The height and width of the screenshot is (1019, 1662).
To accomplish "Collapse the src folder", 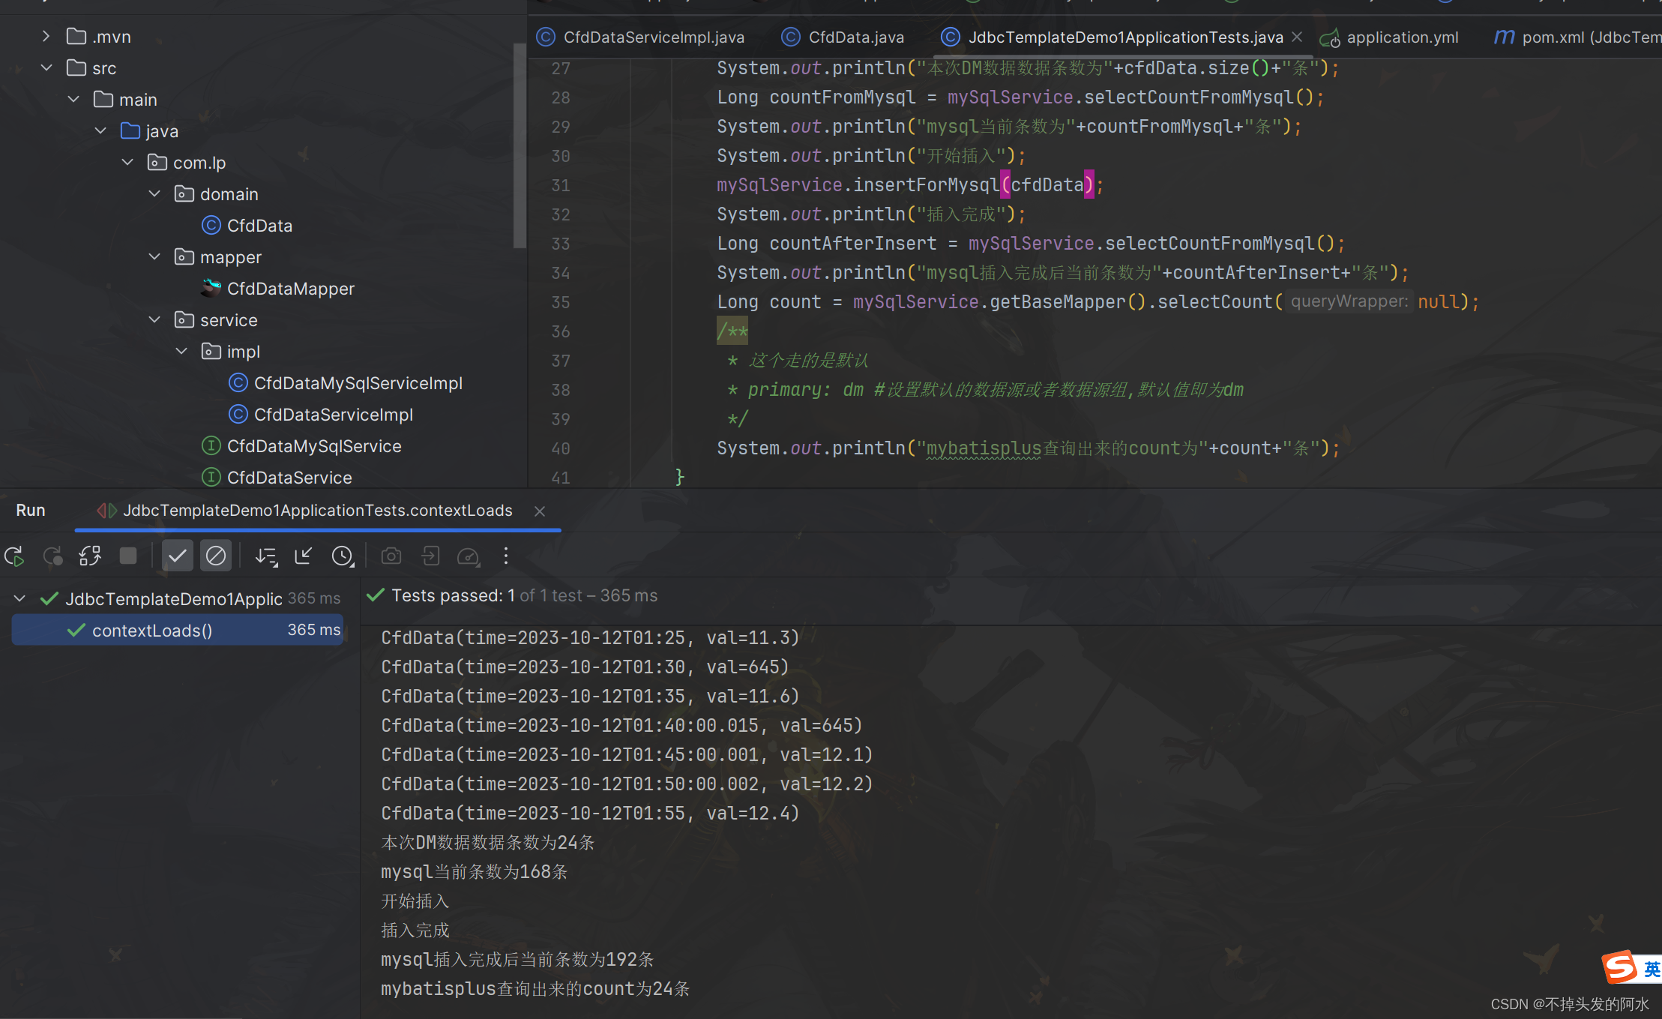I will point(46,67).
